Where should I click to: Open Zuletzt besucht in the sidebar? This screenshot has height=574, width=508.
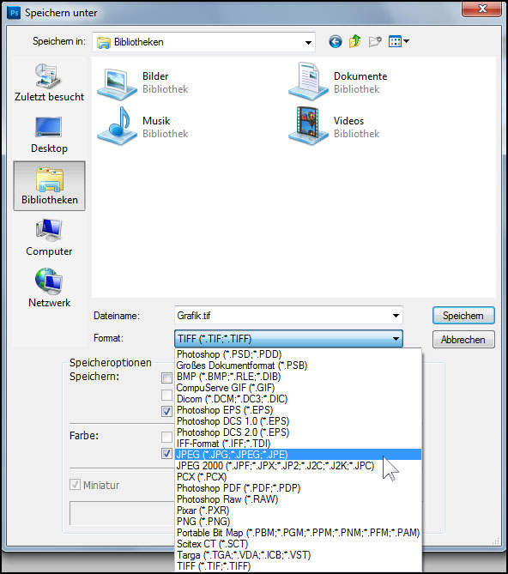[49, 82]
